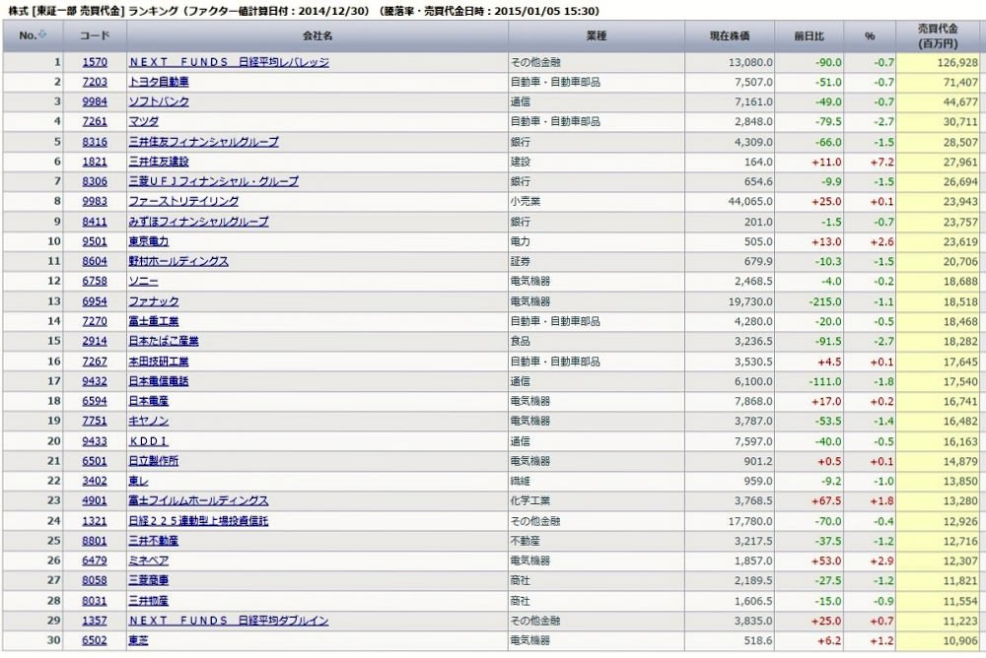
Task: Click the 売買代金(百万円) column header
Action: [938, 35]
